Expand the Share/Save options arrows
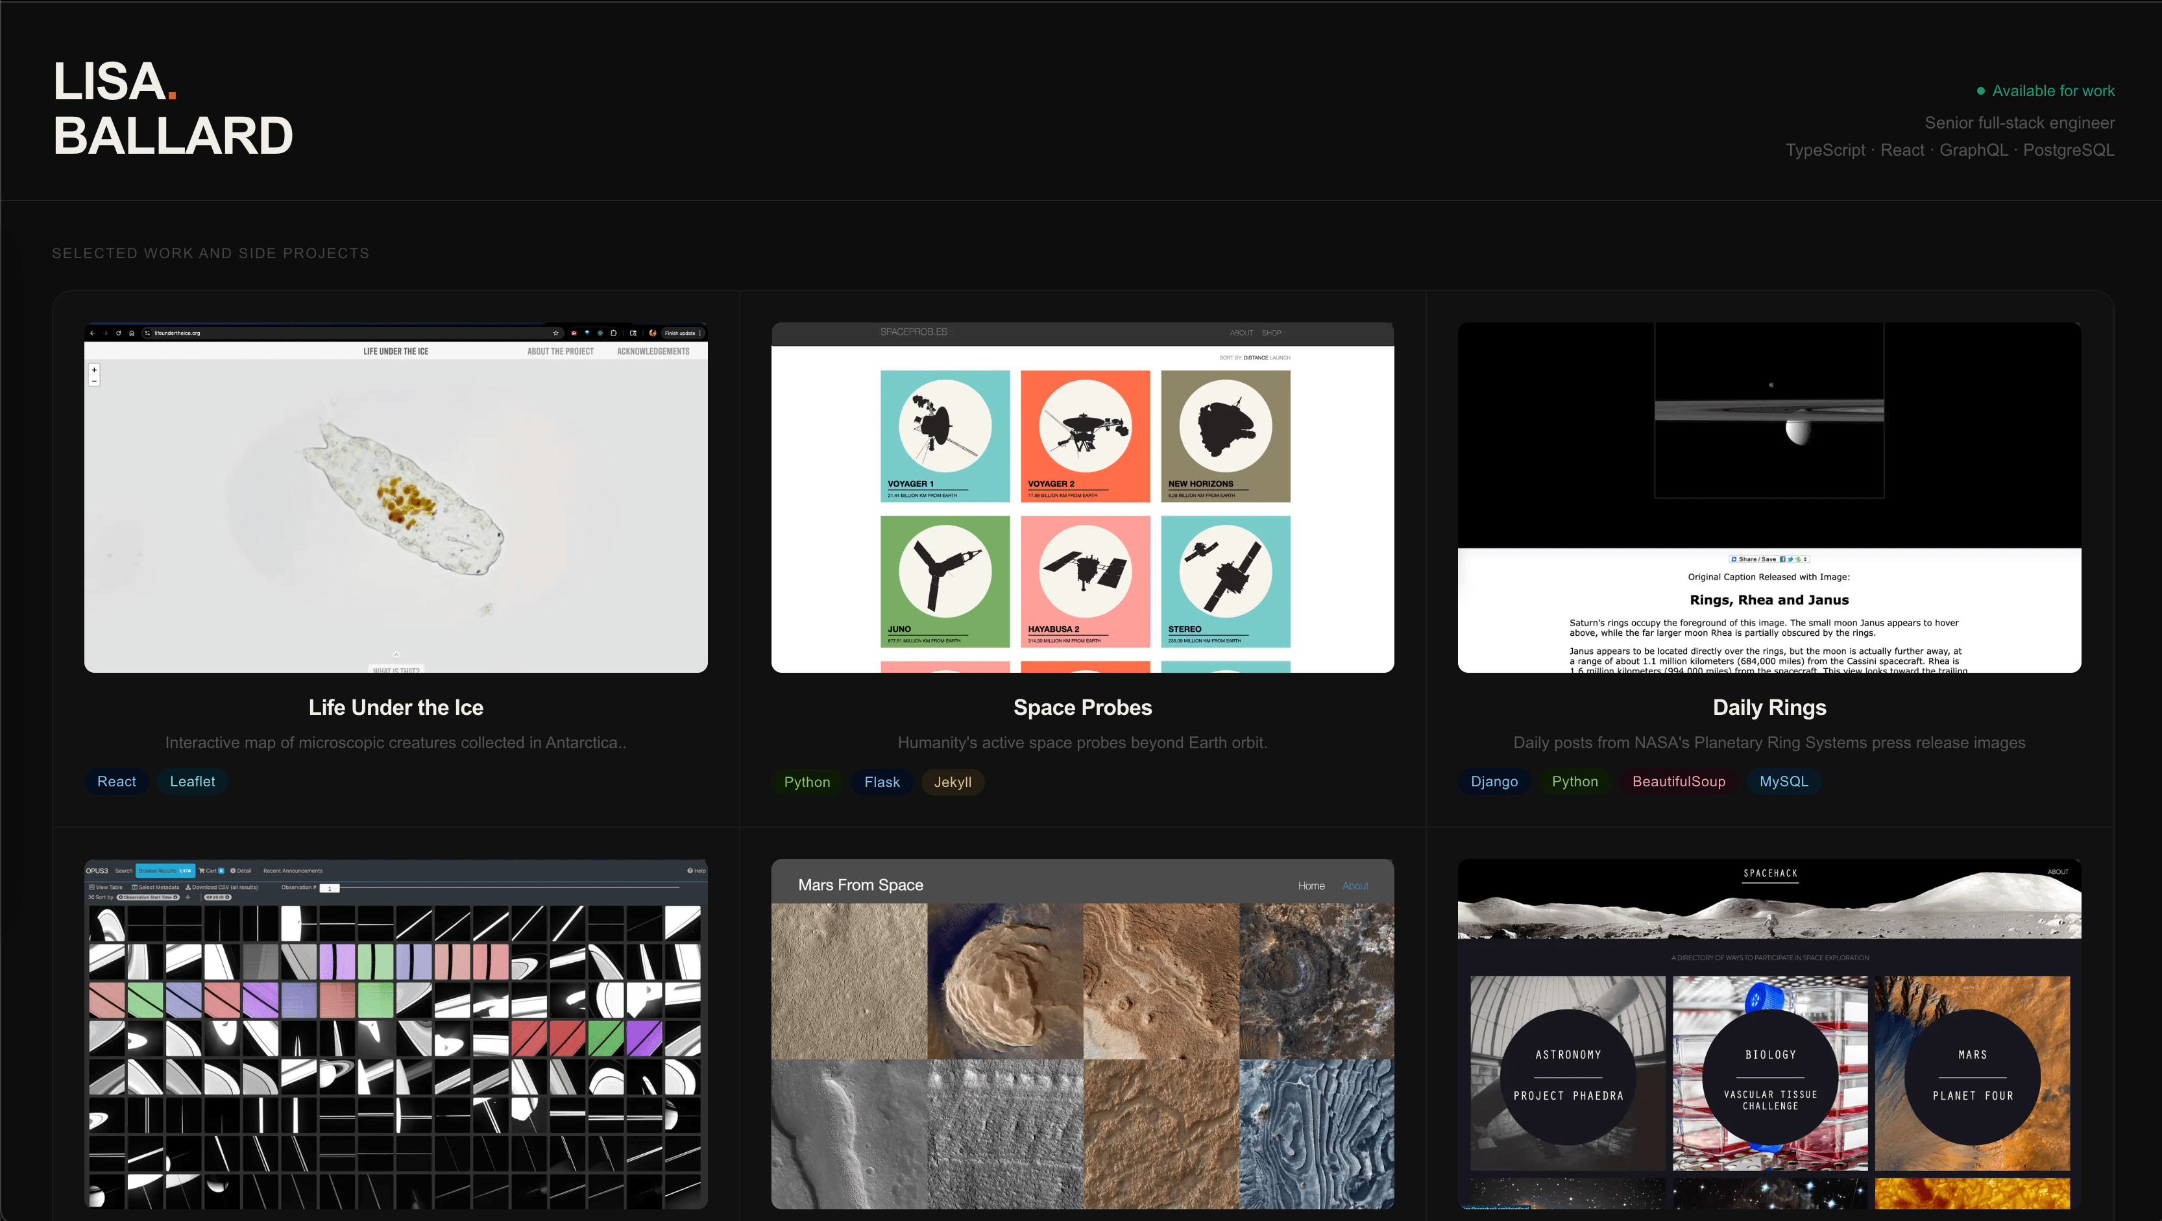Image resolution: width=2162 pixels, height=1221 pixels. (x=1805, y=560)
